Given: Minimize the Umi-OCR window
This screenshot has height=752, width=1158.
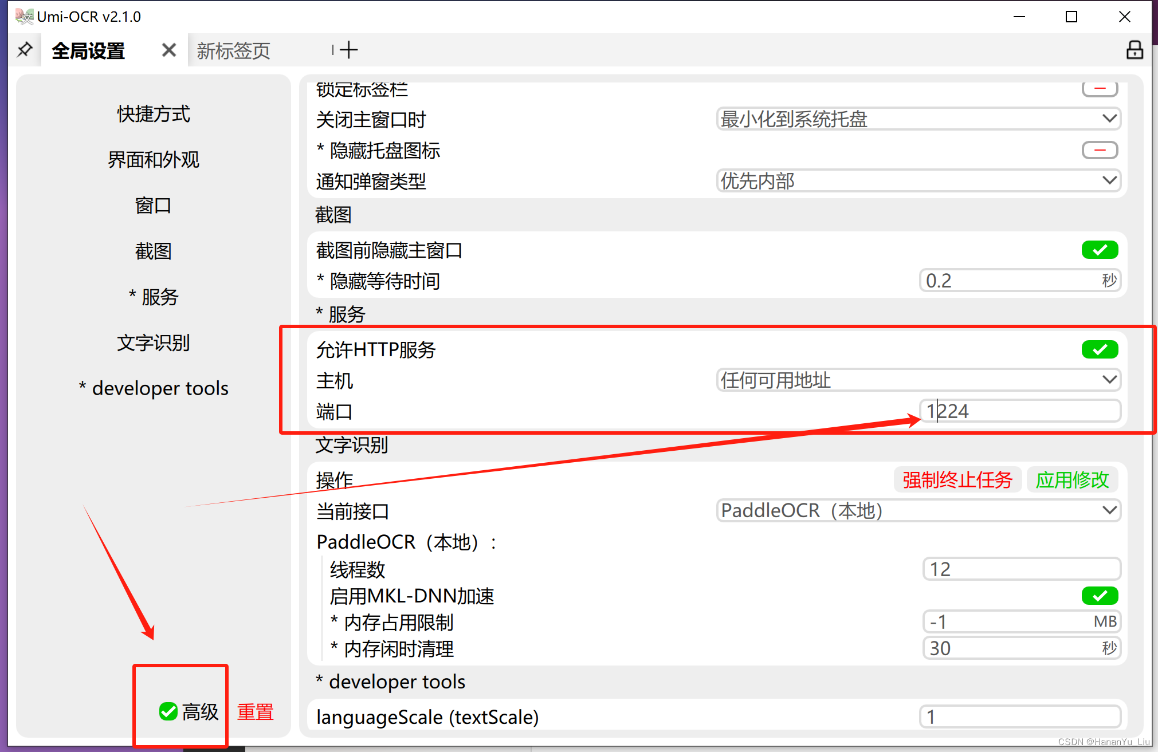Looking at the screenshot, I should 1019,17.
